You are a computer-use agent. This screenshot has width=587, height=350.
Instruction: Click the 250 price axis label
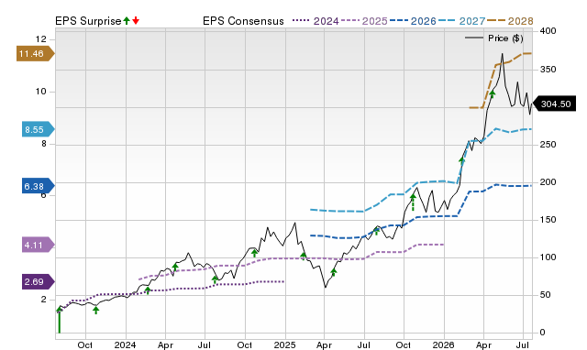coord(548,145)
